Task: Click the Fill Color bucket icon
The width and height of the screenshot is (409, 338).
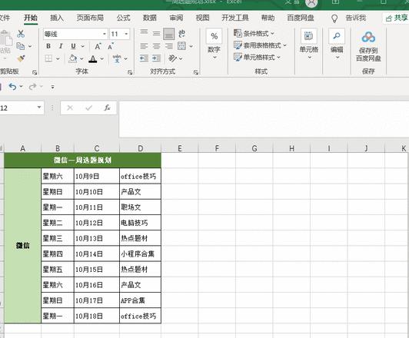Action: (x=72, y=58)
